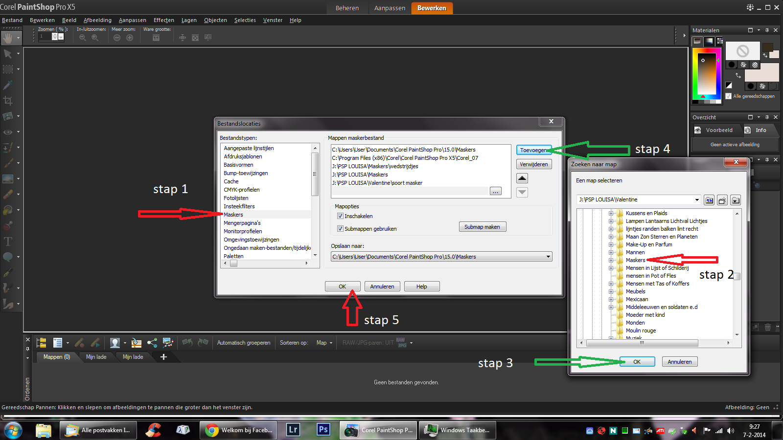Expand the Maskers folder node
Viewport: 783px width, 440px height.
click(611, 260)
